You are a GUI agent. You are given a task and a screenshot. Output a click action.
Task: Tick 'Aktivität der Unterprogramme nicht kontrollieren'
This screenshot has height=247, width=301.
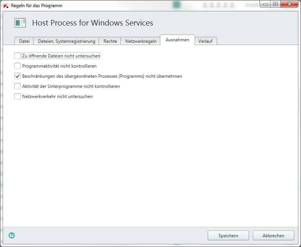17,86
